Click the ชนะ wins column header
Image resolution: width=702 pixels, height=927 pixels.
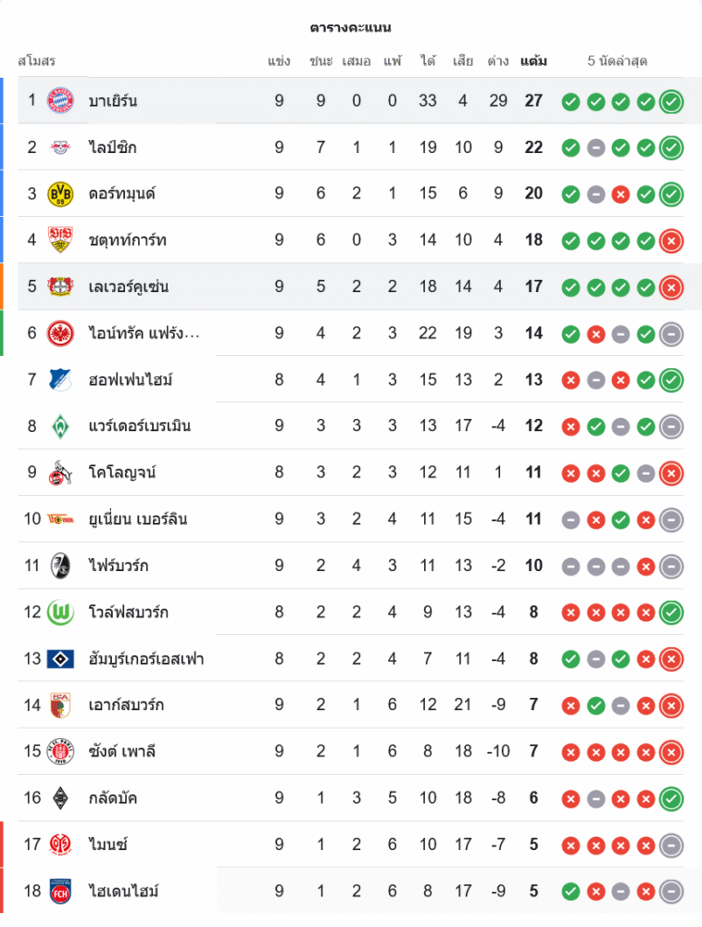tap(320, 62)
